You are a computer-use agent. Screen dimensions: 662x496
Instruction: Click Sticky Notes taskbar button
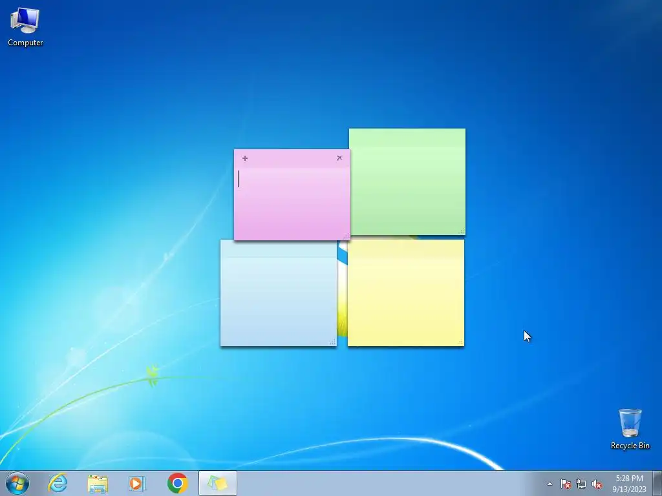(x=218, y=483)
